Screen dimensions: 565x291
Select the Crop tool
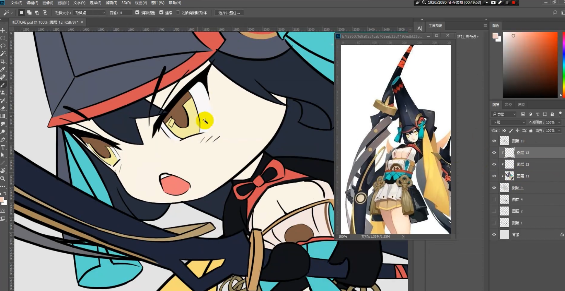tap(3, 61)
